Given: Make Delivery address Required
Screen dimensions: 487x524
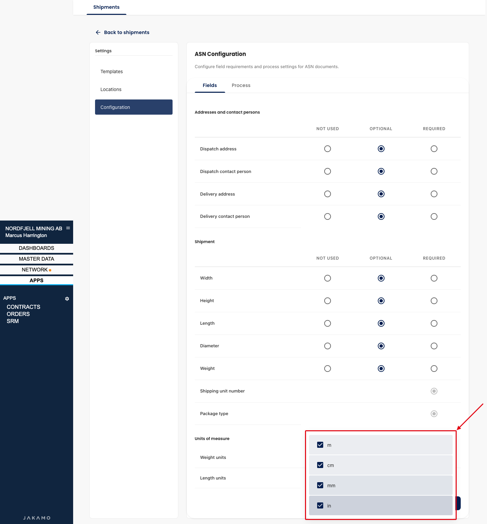Looking at the screenshot, I should click(x=434, y=194).
